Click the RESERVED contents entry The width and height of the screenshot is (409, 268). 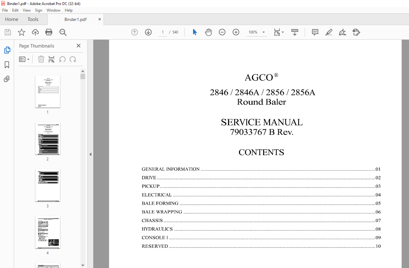pyautogui.click(x=261, y=246)
